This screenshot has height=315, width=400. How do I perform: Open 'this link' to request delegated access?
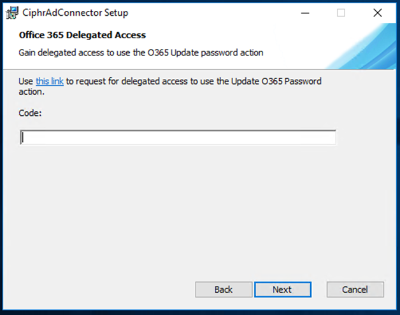click(50, 81)
